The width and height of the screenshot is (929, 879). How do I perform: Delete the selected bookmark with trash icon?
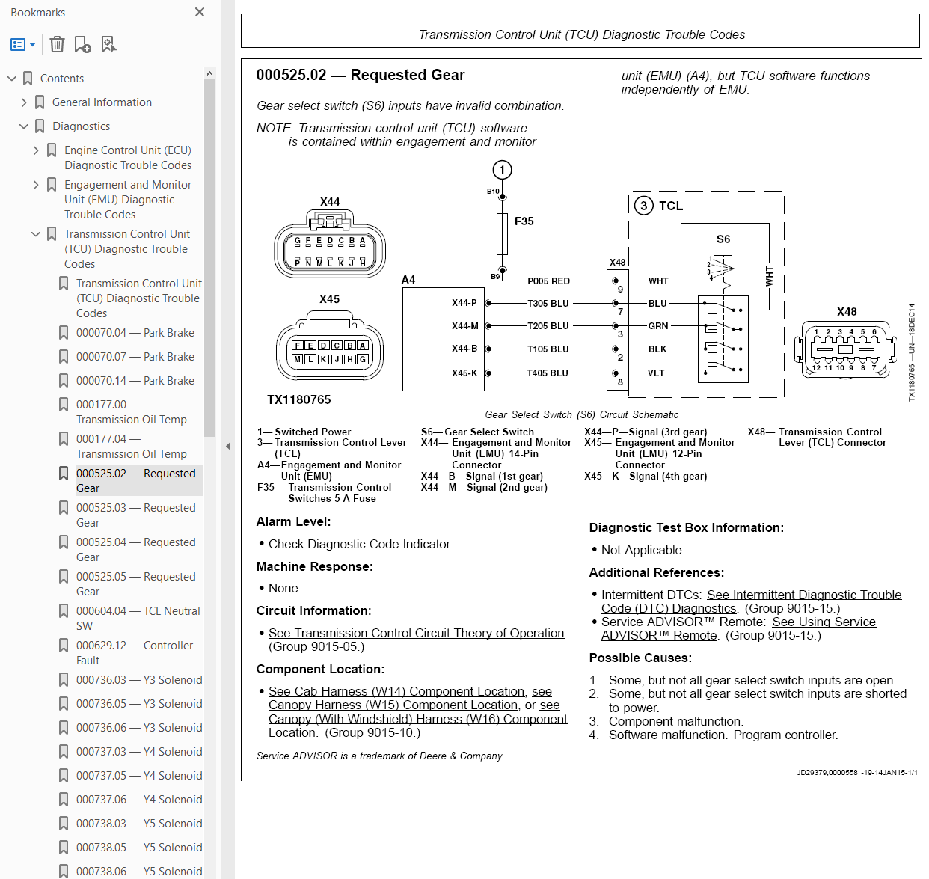tap(57, 45)
